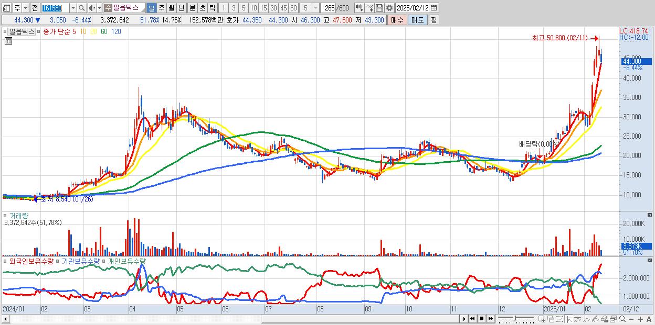
Task: Toggle the 필옵틱스 series marker square
Action: click(6, 31)
